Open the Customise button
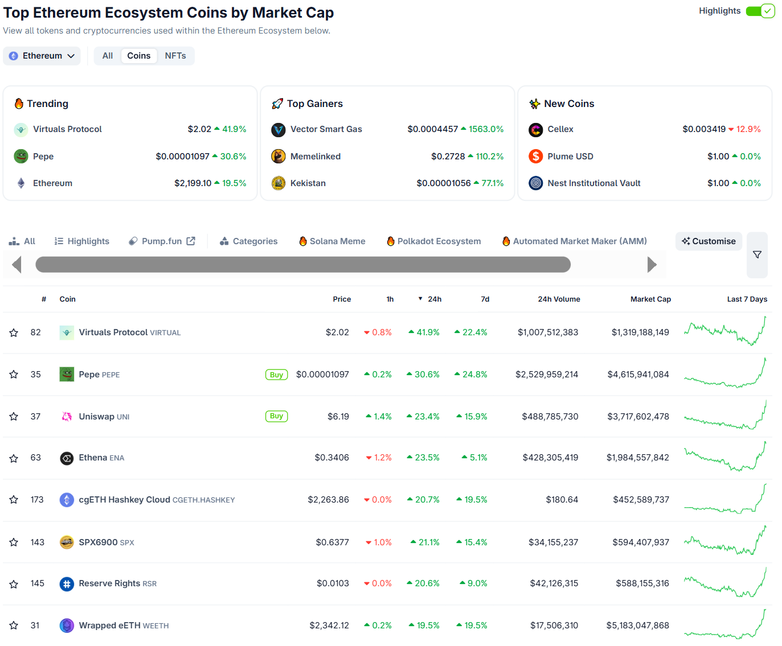The height and width of the screenshot is (646, 782). [709, 241]
